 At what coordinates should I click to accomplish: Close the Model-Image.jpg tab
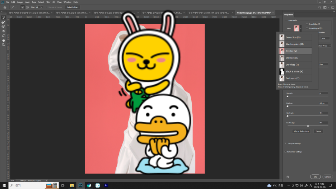coord(273,13)
